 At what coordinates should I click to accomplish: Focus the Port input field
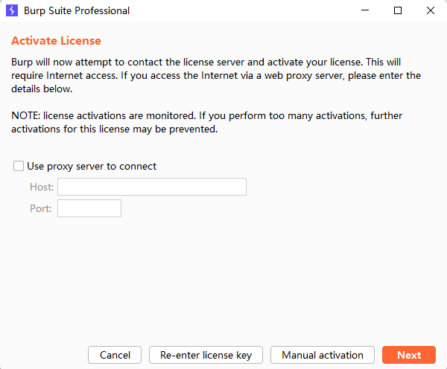pos(89,208)
